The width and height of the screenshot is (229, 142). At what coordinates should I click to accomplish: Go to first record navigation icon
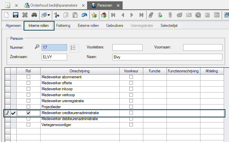coord(113,15)
